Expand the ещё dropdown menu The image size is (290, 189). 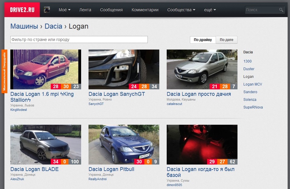[x=210, y=10]
